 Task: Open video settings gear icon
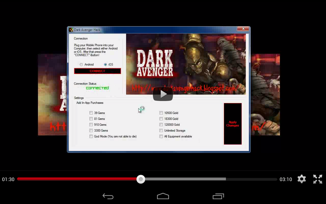coord(302,179)
